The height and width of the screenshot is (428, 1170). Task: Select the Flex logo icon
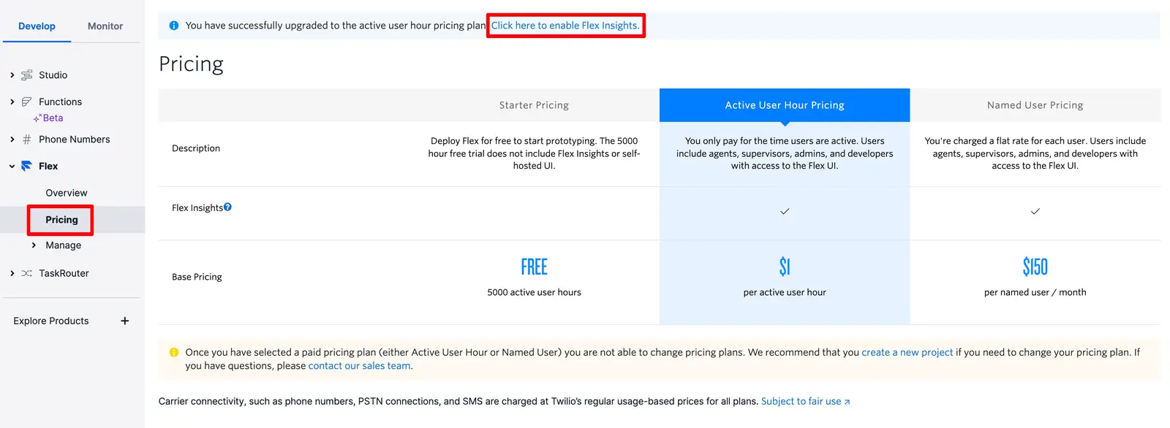pos(26,166)
